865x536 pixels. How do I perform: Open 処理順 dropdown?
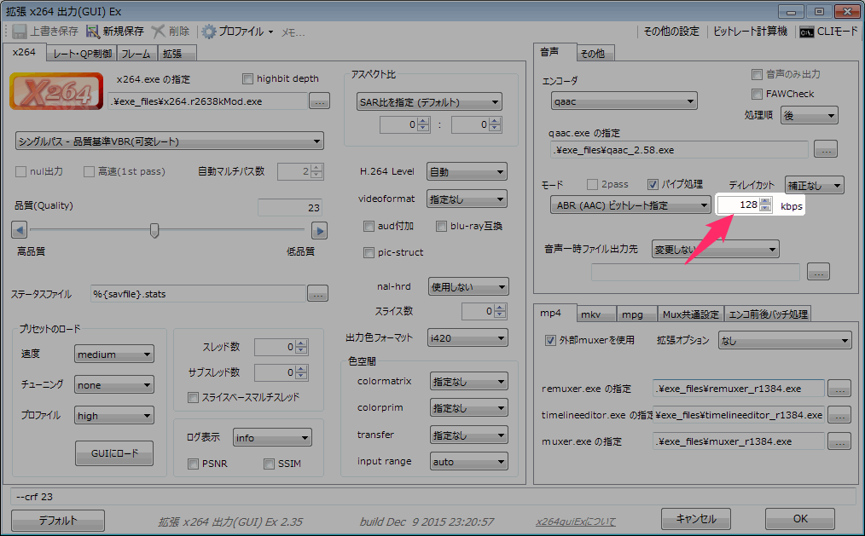tap(810, 116)
